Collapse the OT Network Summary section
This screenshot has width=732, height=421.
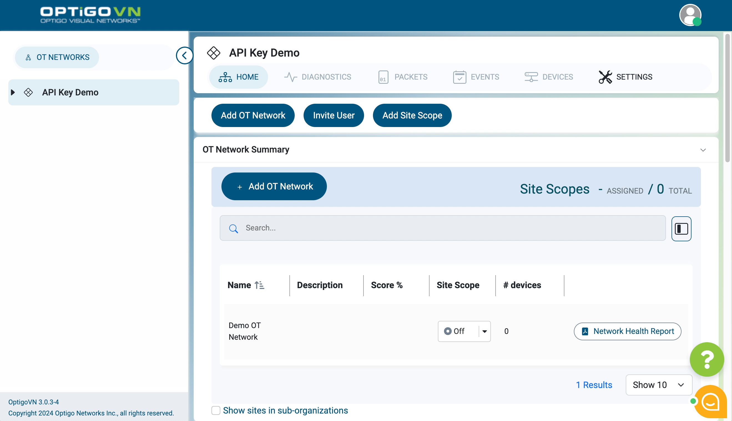(703, 150)
